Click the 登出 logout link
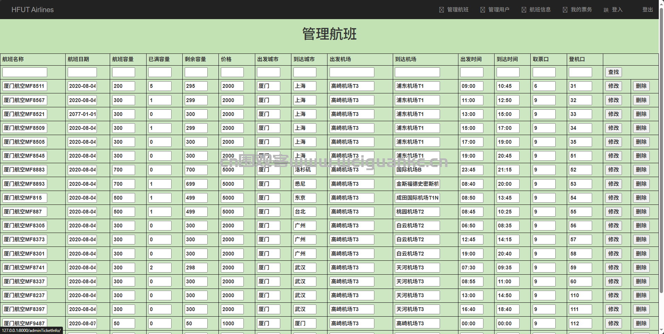664x334 pixels. 647,10
